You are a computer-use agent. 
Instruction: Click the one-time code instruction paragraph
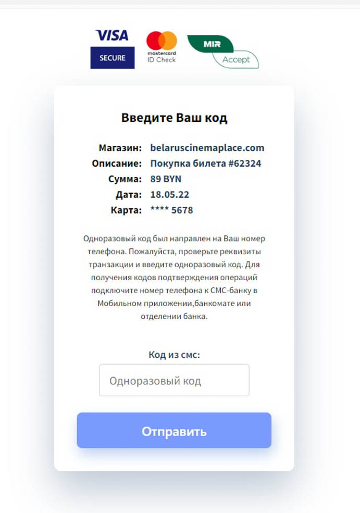pos(174,278)
